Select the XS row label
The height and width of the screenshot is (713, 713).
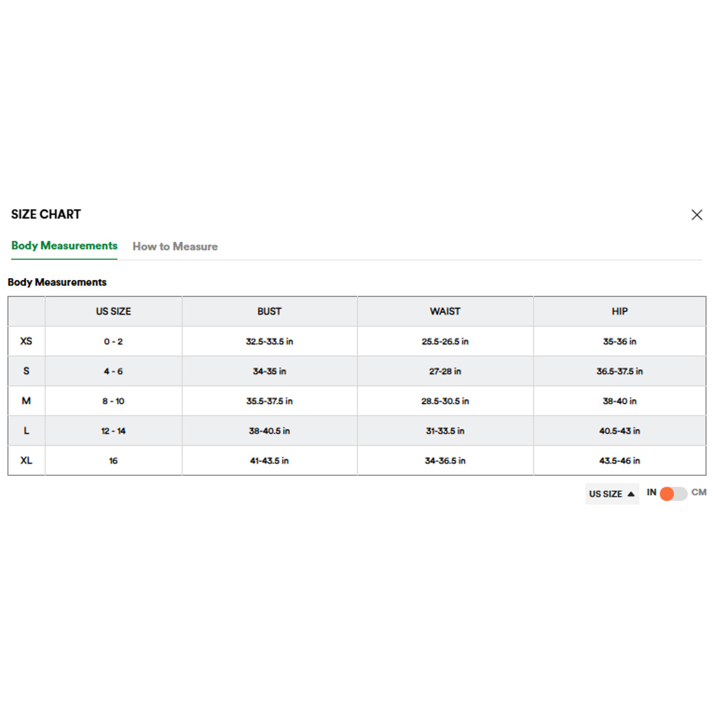(26, 341)
